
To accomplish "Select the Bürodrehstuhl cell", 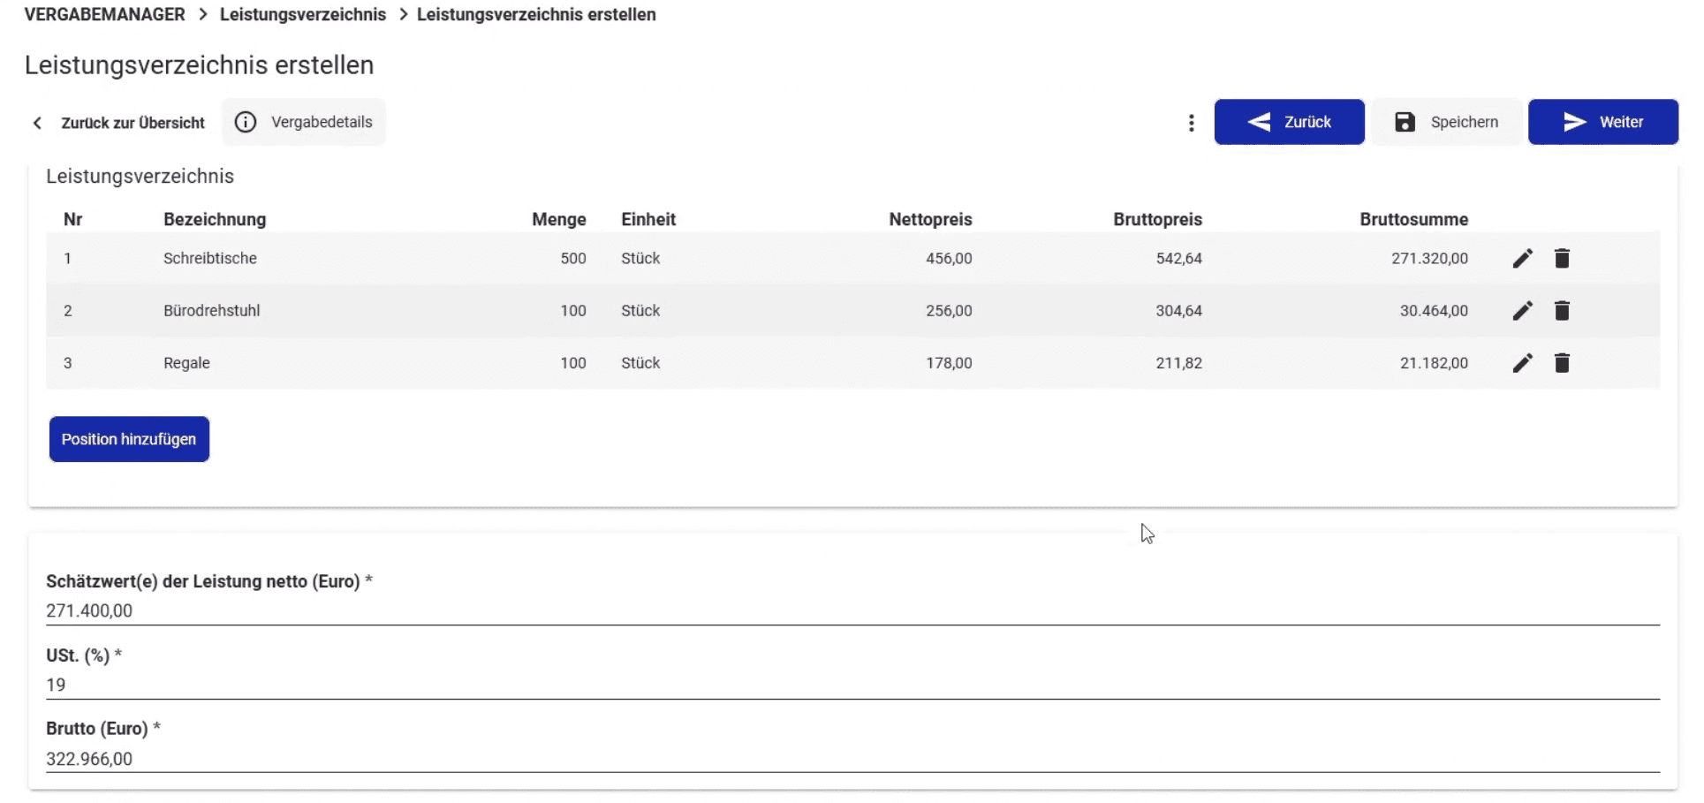I will tap(211, 310).
